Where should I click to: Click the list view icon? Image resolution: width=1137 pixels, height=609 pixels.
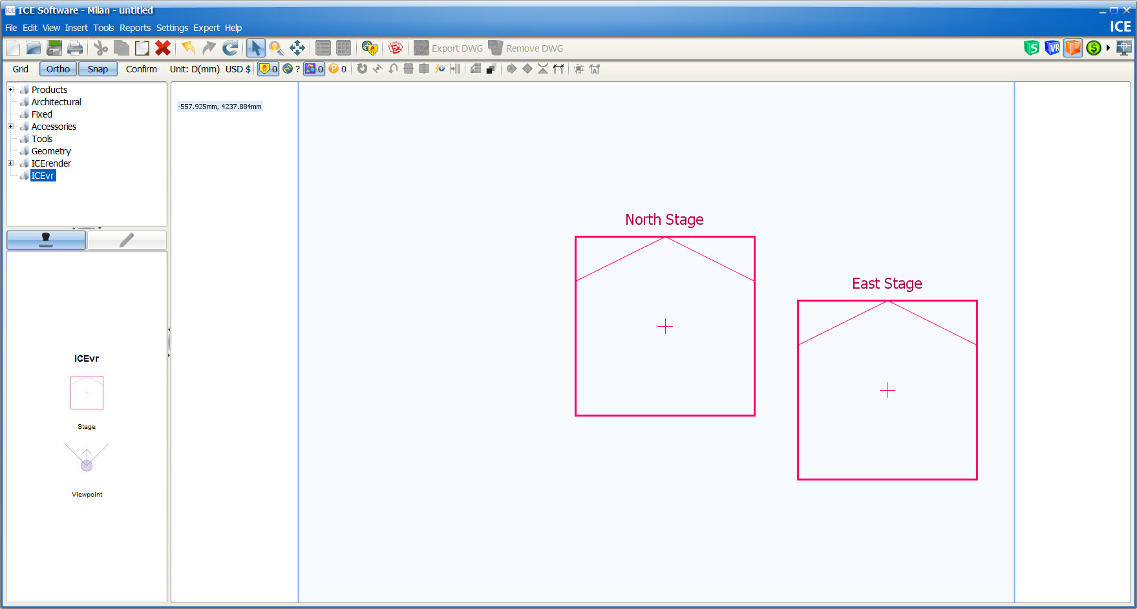pyautogui.click(x=323, y=48)
